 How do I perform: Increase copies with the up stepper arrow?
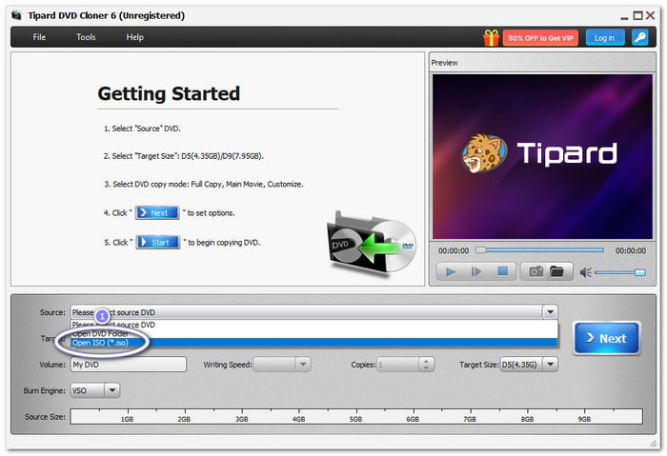(426, 361)
